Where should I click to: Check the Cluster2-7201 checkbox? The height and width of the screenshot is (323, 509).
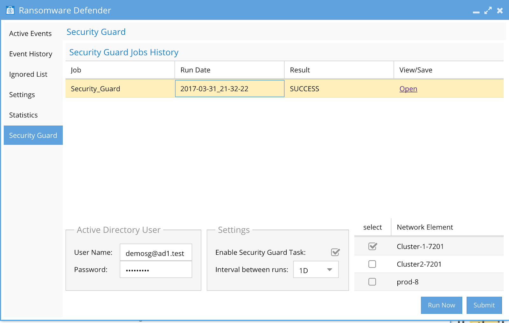[x=372, y=264]
